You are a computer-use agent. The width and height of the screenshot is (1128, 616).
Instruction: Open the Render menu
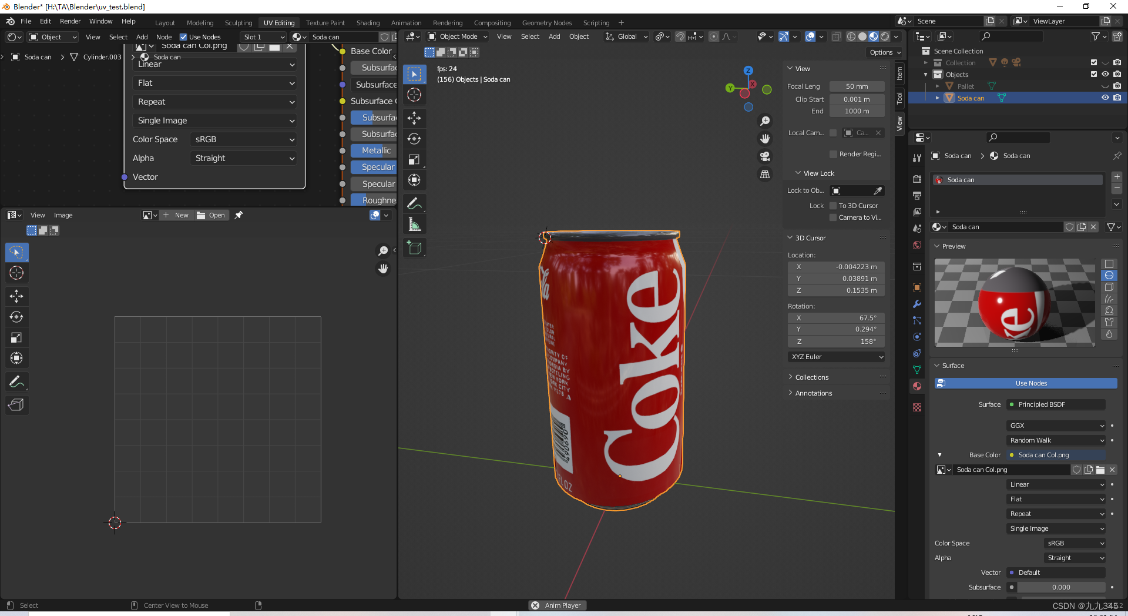click(70, 21)
